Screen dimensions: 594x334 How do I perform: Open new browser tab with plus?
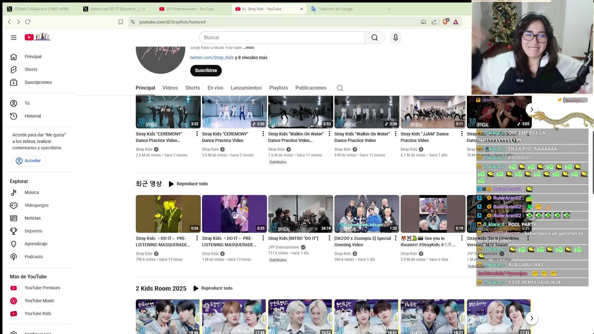[x=389, y=9]
